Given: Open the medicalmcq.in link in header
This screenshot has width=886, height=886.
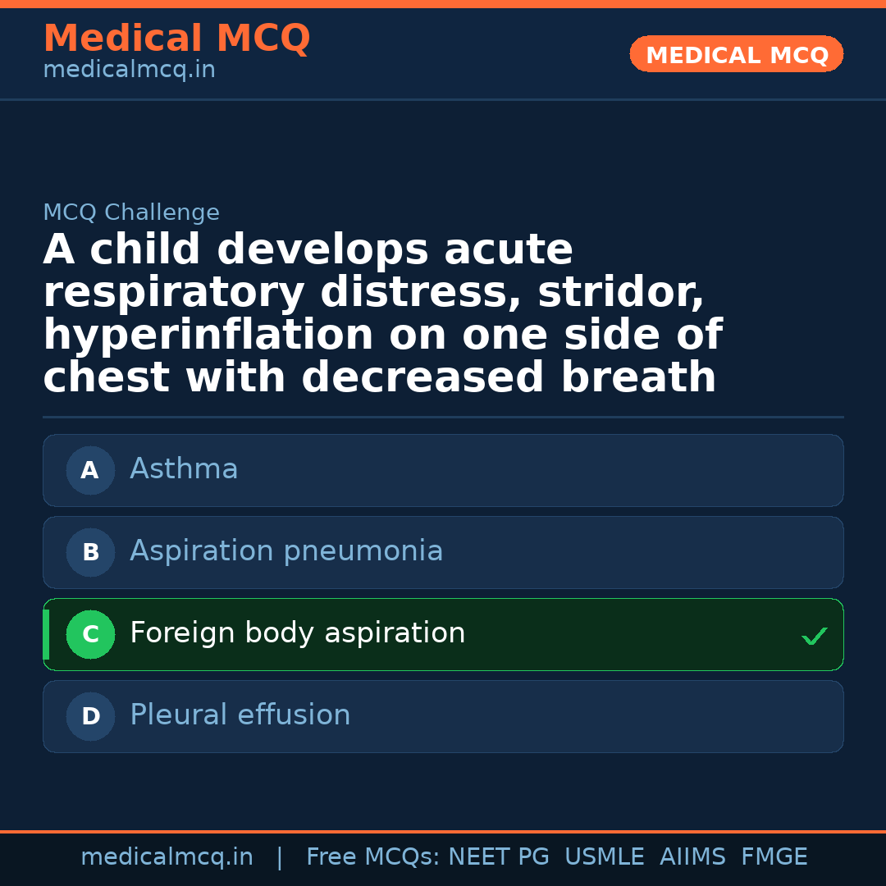Looking at the screenshot, I should 129,71.
